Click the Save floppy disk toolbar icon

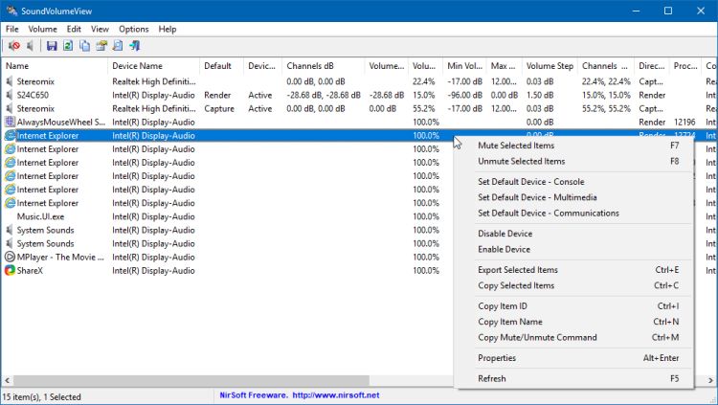click(52, 46)
